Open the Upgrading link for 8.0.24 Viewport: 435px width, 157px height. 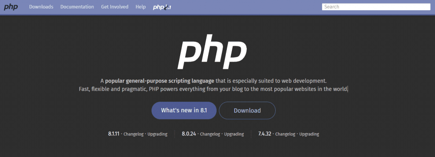[234, 134]
